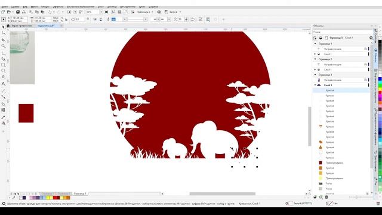
Task: Select the Shape tool
Action: point(3,33)
